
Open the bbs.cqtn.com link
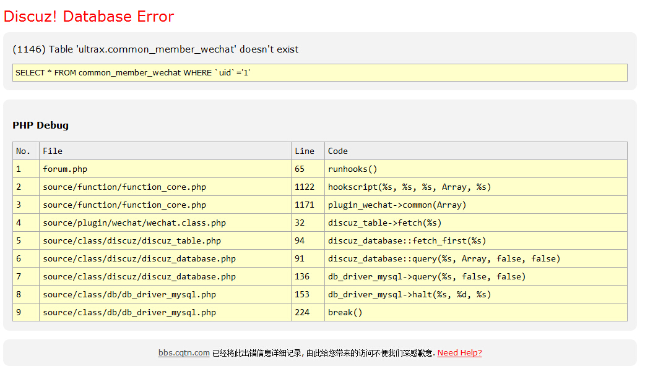click(184, 353)
